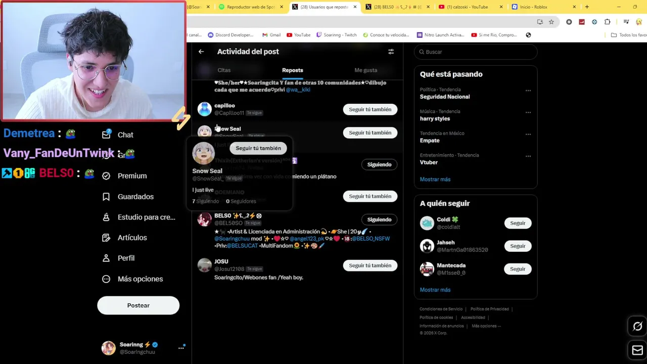Open Soarinng - Twitch bookmark
The width and height of the screenshot is (647, 364).
coord(336,35)
